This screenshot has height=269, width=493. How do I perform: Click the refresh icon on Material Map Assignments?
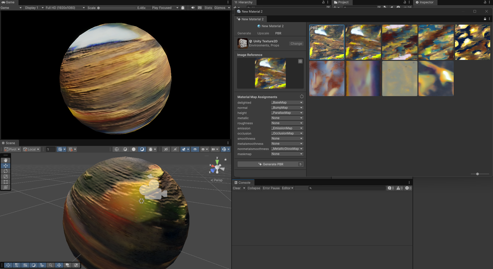[302, 96]
